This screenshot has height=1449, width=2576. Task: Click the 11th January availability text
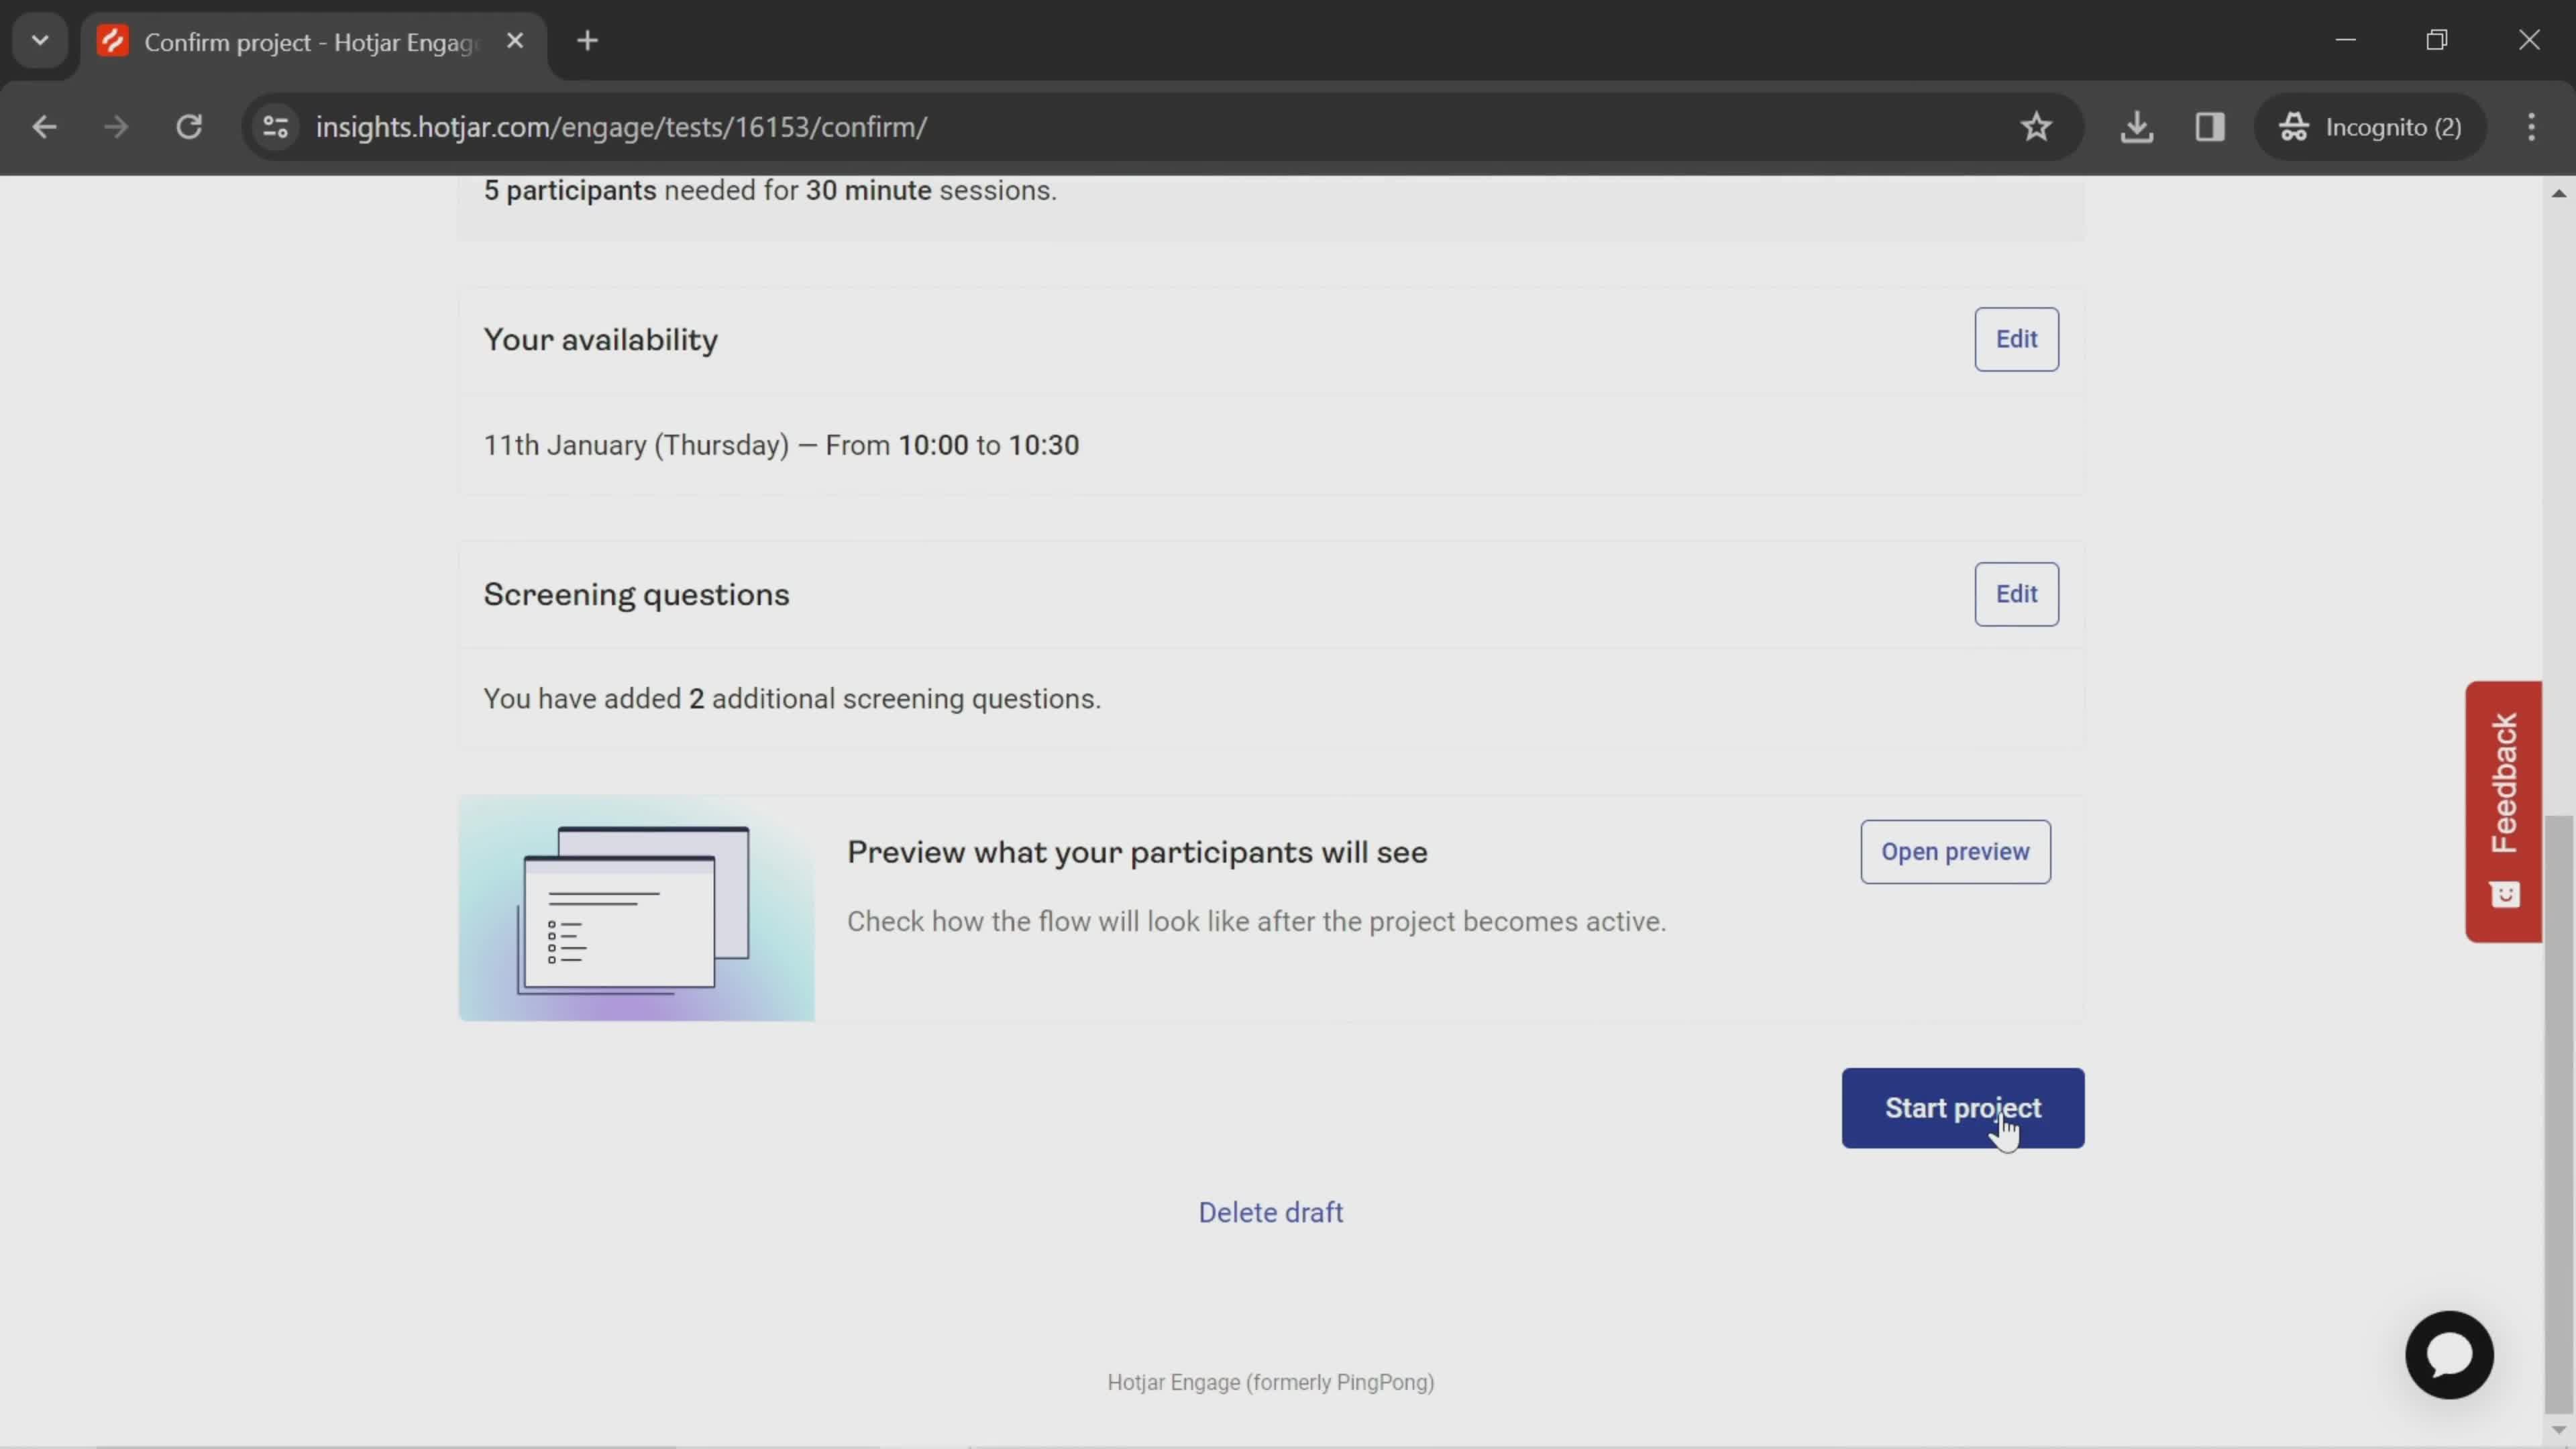pos(781,445)
